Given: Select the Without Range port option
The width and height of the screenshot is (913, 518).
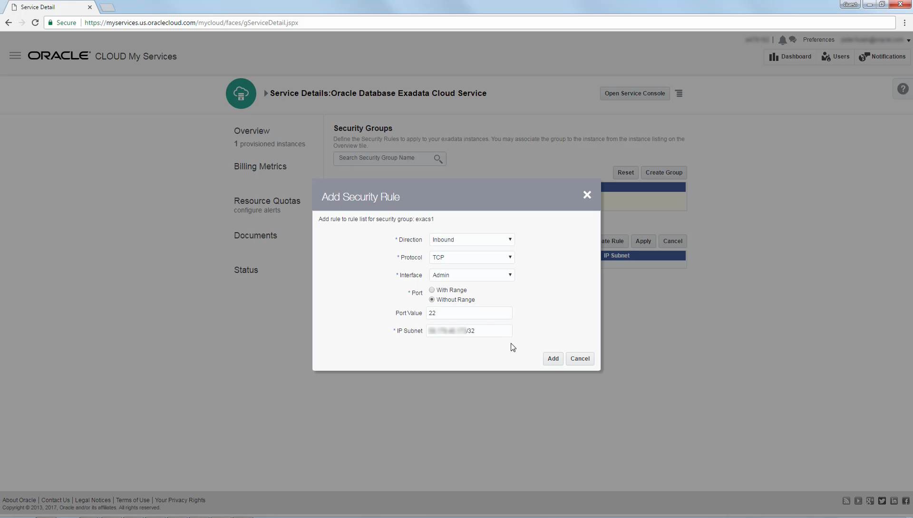Looking at the screenshot, I should coord(432,299).
